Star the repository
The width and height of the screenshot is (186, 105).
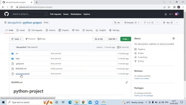[168, 23]
